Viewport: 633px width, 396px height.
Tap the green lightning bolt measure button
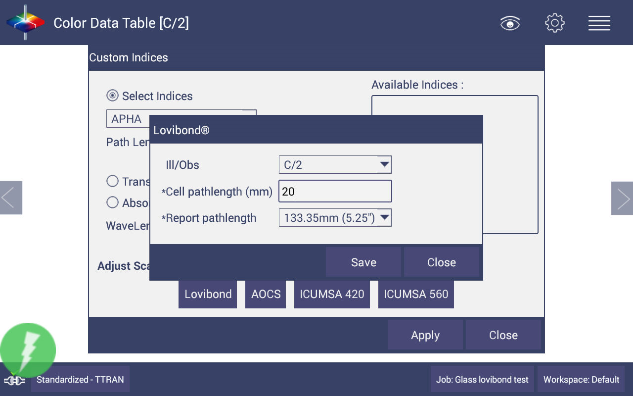pos(28,350)
